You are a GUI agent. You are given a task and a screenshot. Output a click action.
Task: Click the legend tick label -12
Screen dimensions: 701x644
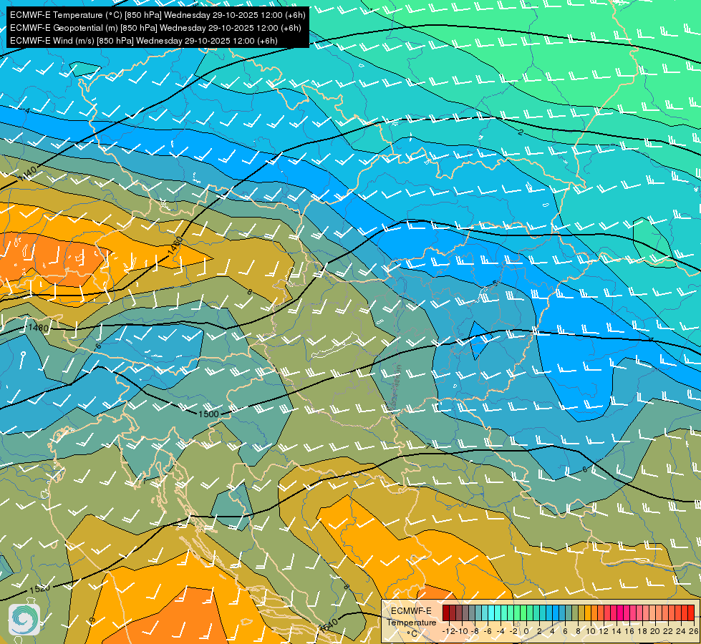[449, 632]
